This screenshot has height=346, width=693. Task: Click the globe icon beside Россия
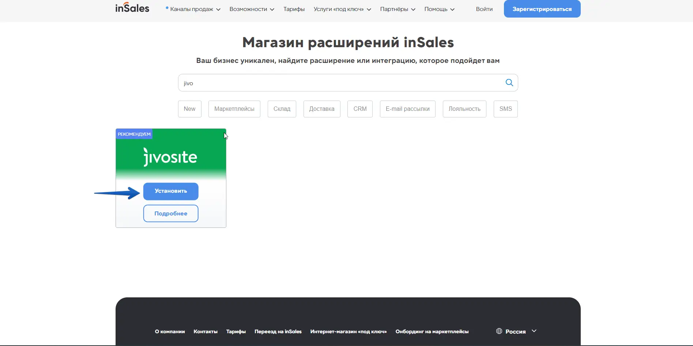499,331
